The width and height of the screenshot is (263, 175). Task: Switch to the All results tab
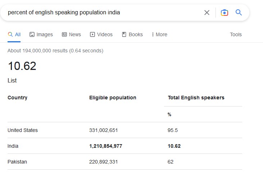click(14, 34)
